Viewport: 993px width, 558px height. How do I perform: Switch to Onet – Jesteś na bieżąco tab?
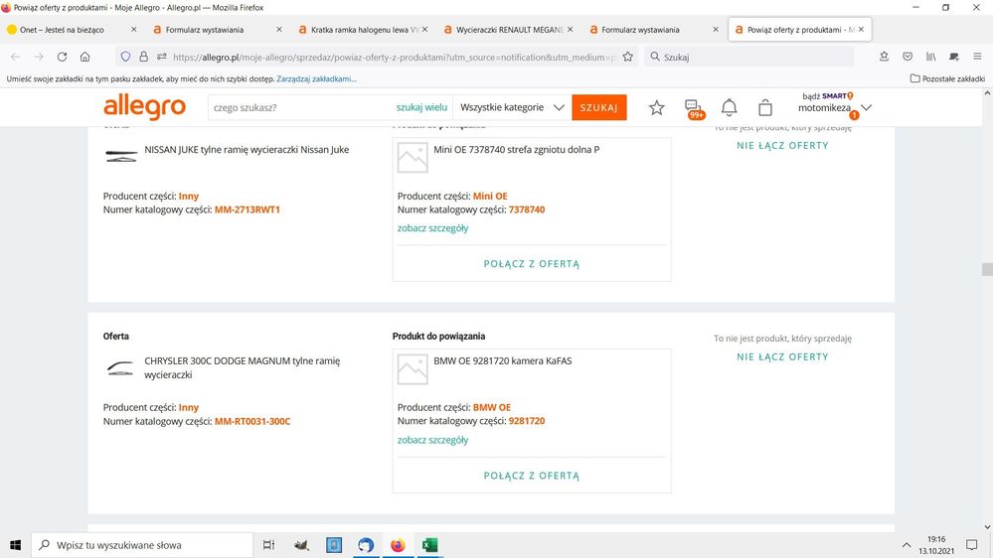pos(71,30)
